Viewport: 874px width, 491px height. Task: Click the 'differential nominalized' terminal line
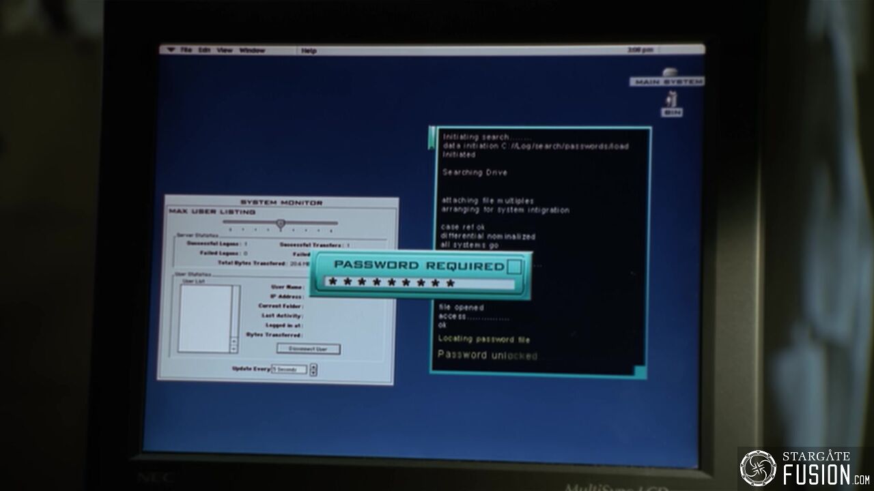[488, 237]
